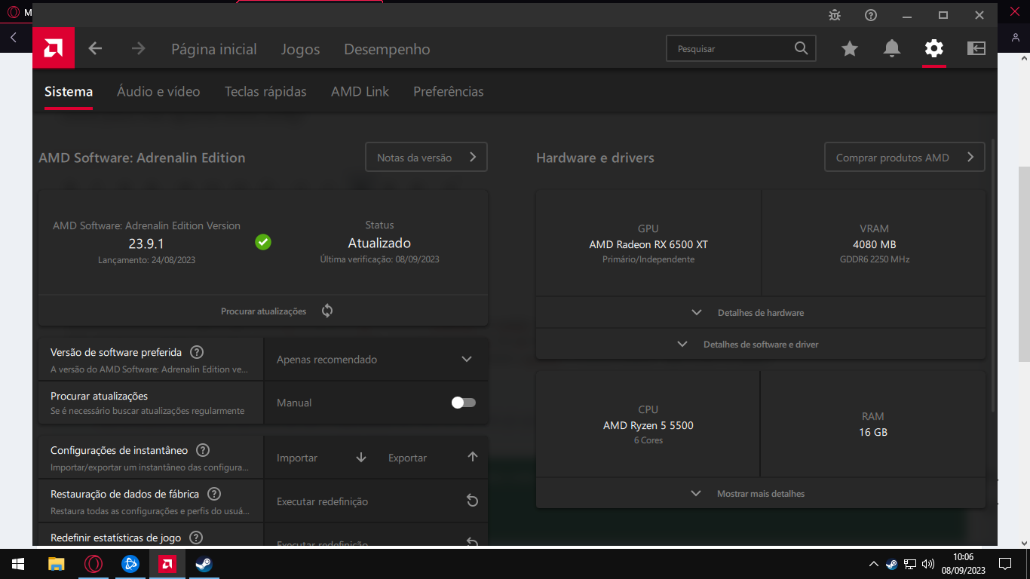Click the 4080 MB VRAM value
Viewport: 1030px width, 579px height.
point(874,244)
